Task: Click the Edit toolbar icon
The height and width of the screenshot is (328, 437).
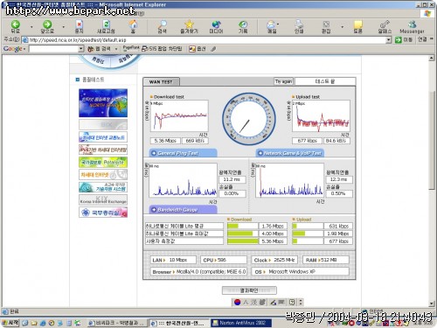Action: (326, 26)
